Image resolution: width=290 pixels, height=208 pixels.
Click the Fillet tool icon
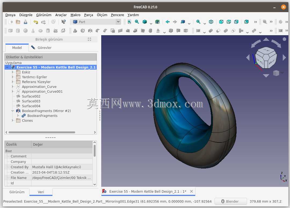[98, 31]
